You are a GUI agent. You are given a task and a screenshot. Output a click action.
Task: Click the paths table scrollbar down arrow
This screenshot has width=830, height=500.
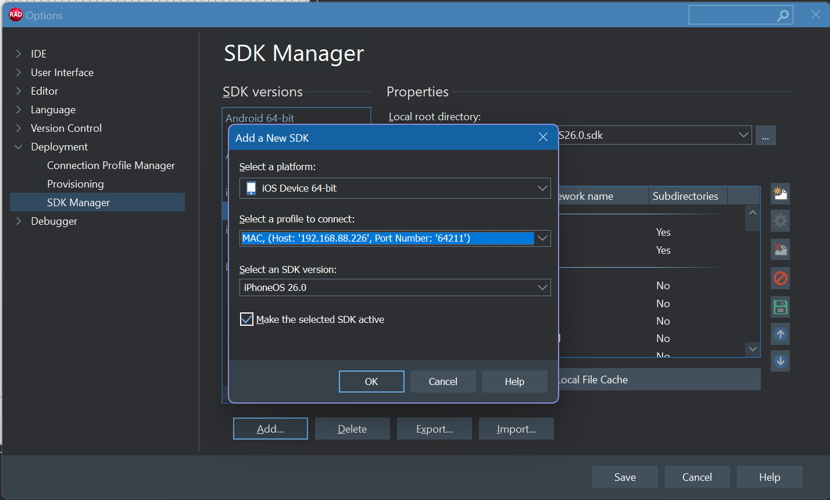pos(753,349)
